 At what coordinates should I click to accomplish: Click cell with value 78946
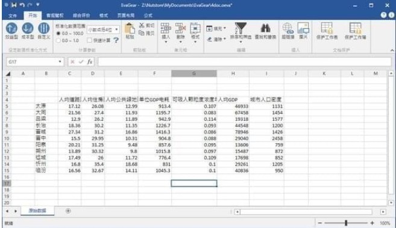[233, 132]
